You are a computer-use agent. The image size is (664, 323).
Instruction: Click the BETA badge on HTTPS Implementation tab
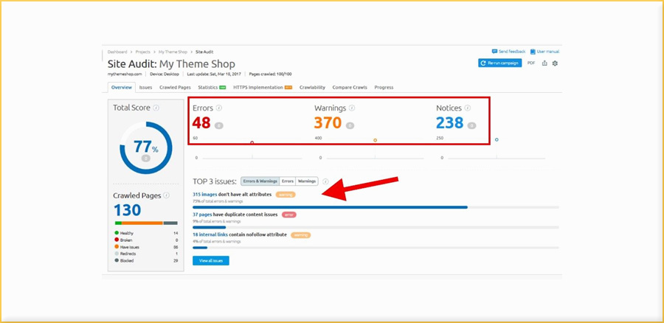point(288,88)
